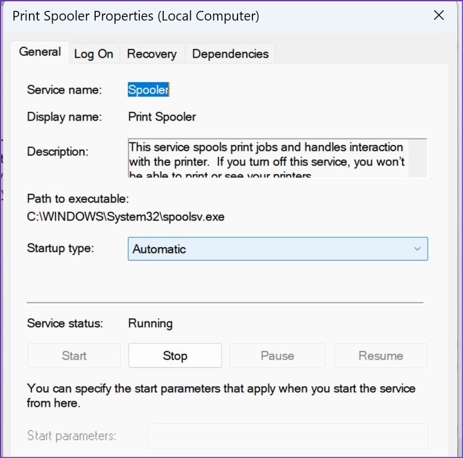Click the Start parameters input field

(x=288, y=436)
